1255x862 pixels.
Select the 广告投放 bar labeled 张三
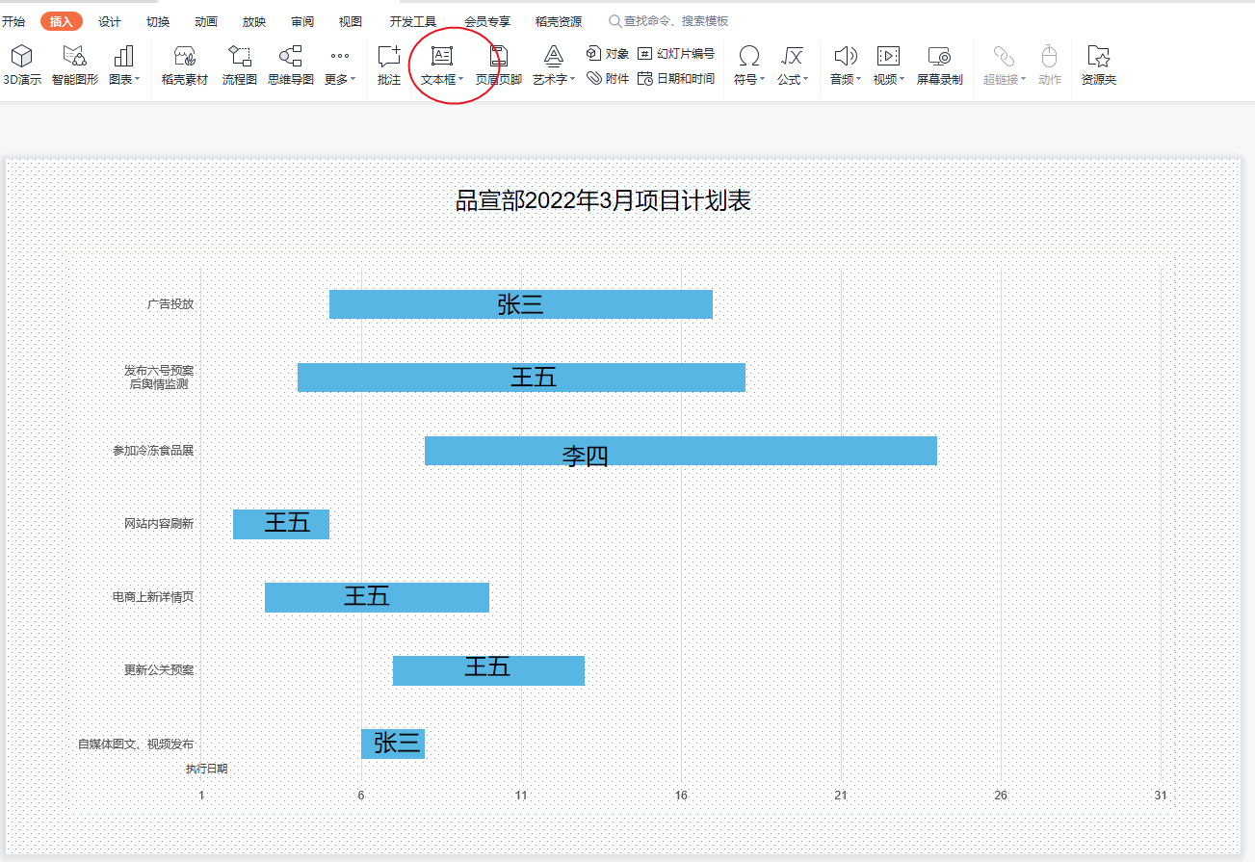(521, 304)
